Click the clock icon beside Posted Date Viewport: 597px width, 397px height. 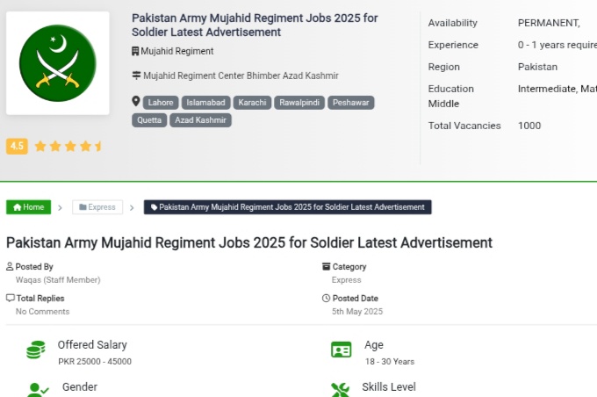[x=326, y=299]
